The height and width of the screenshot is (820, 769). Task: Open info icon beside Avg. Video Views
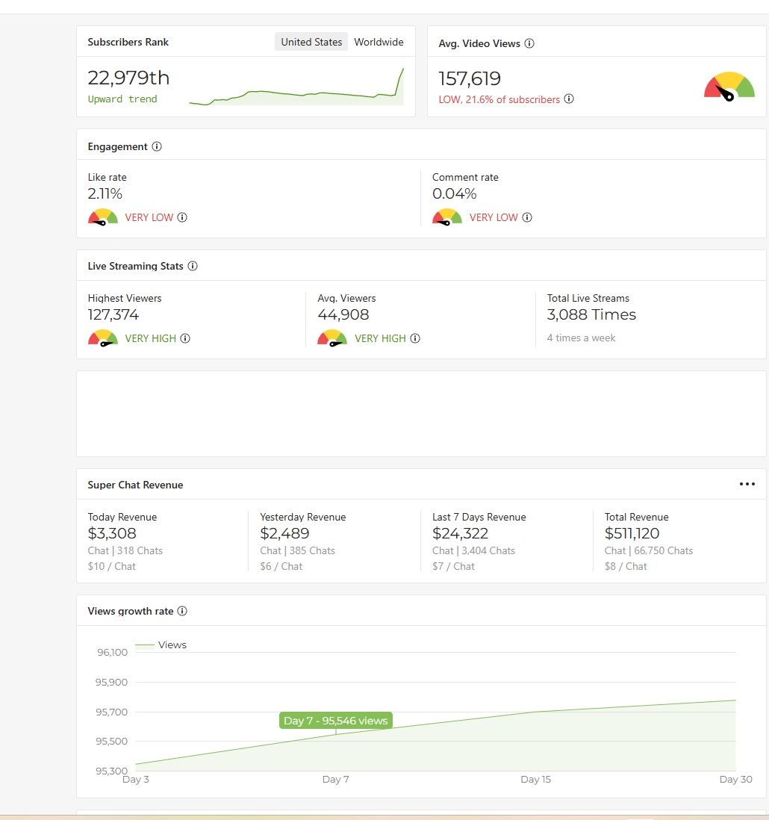529,43
